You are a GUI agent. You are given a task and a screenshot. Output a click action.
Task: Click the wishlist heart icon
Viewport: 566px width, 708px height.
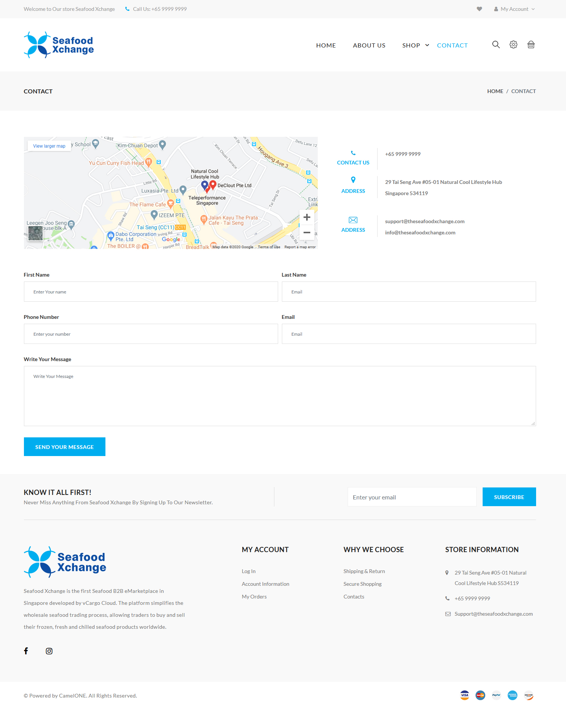479,9
